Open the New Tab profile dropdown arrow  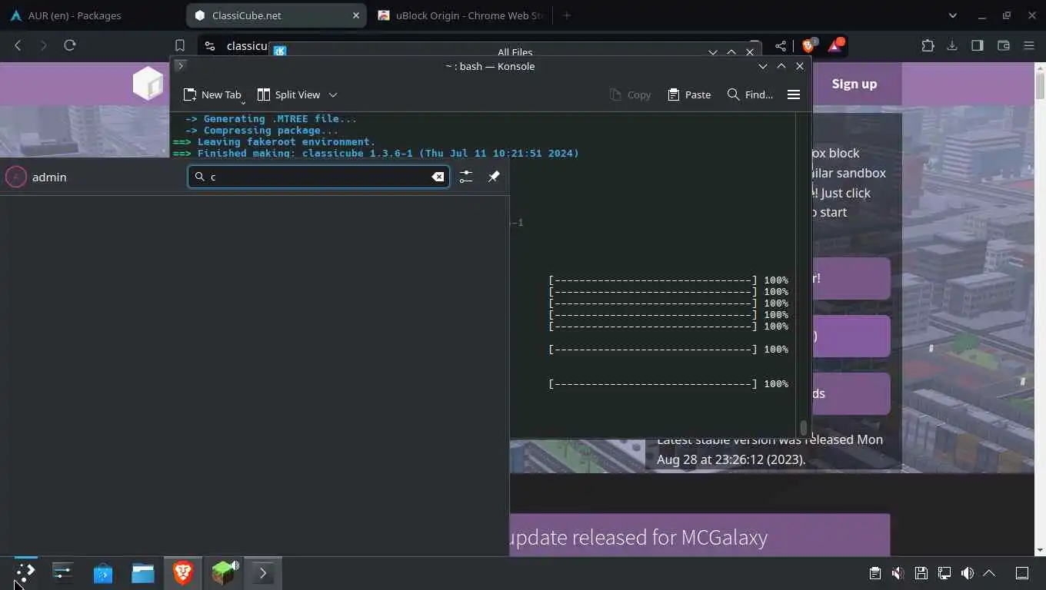pyautogui.click(x=243, y=101)
